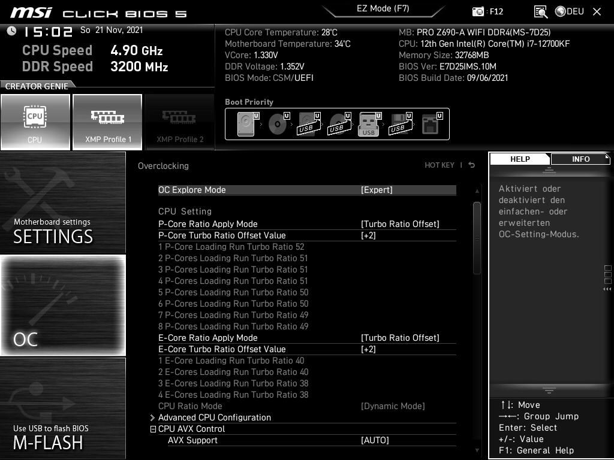Select the first hard drive in Boot Priority
614x460 pixels.
tap(245, 123)
